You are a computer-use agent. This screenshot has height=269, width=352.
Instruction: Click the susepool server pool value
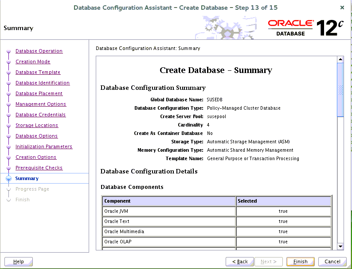(216, 116)
